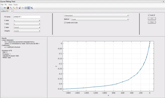Click the x axis label under the plot

tap(108, 95)
